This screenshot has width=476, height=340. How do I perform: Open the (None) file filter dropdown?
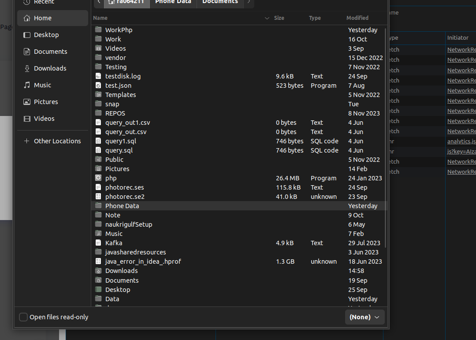click(364, 317)
